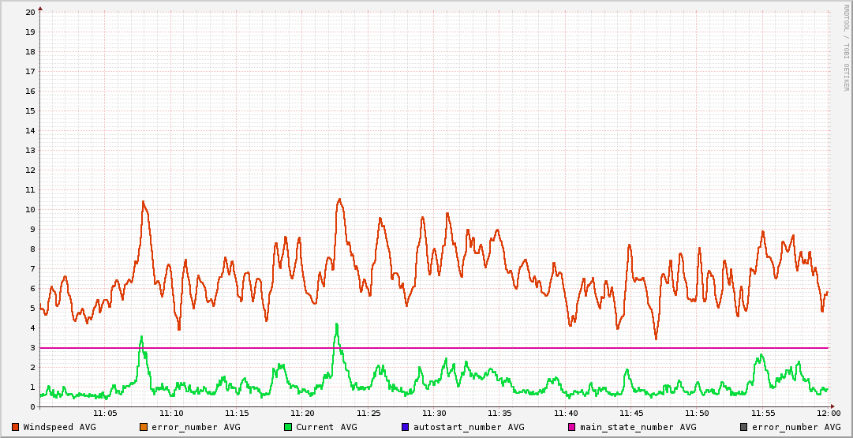Click the 11:45 time axis label
Image resolution: width=853 pixels, height=438 pixels.
631,414
